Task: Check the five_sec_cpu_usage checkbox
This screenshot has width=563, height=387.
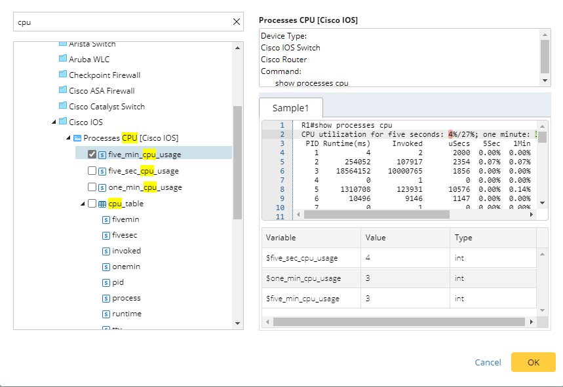Action: click(x=92, y=171)
